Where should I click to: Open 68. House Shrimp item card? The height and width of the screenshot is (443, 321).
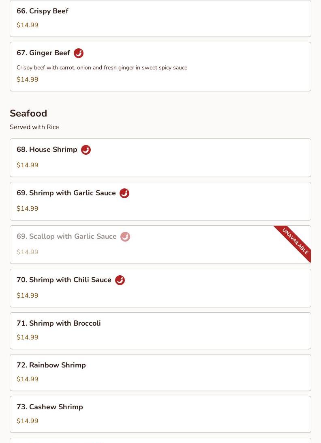pos(47,149)
